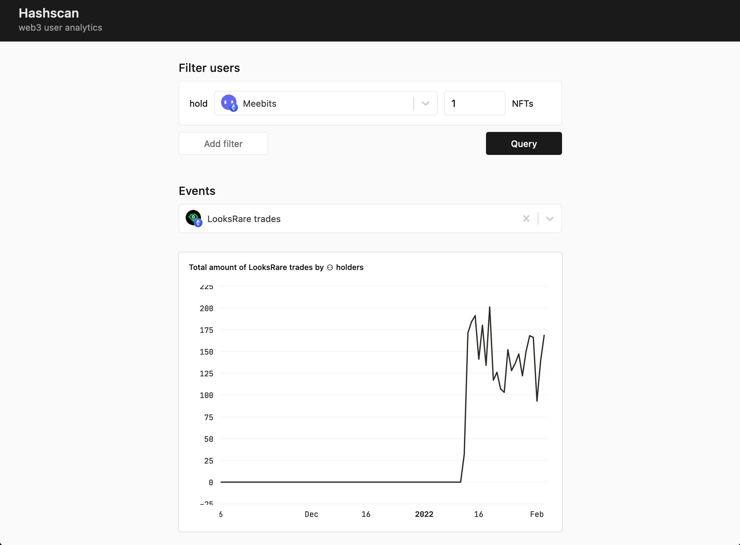Screen dimensions: 740x545
Task: Click the 'Filter users' heading
Action: click(209, 68)
